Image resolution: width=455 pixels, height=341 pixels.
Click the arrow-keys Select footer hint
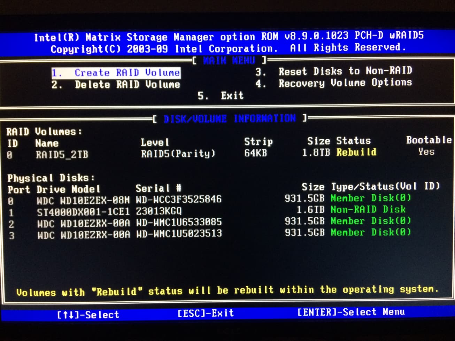(88, 315)
